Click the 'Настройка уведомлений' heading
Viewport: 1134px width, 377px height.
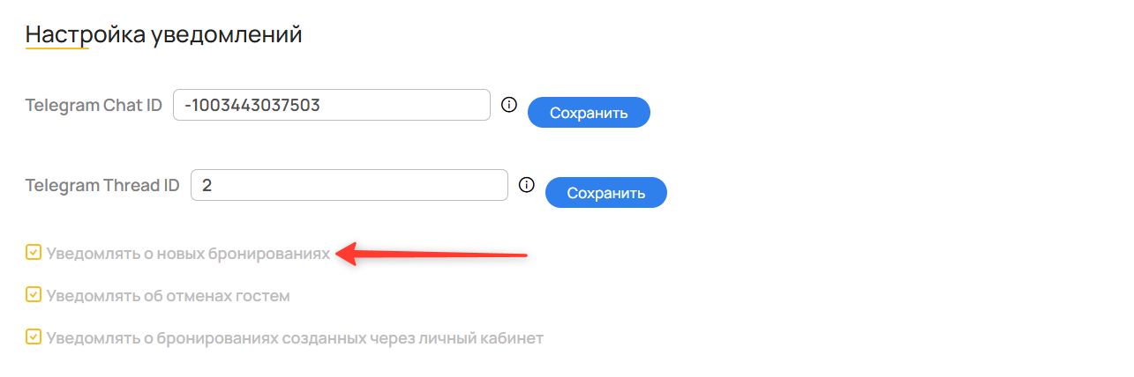(163, 34)
